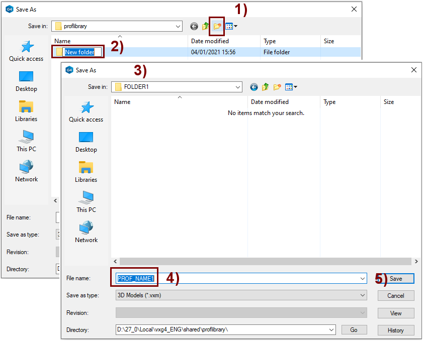Sort by Date modified column in front dialog

[270, 102]
